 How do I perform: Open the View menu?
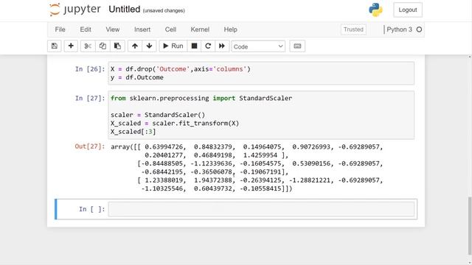pyautogui.click(x=113, y=29)
